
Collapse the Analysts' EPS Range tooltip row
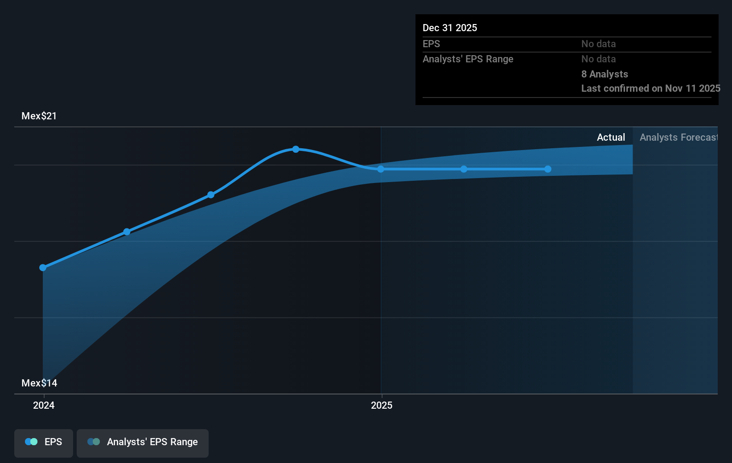(468, 59)
